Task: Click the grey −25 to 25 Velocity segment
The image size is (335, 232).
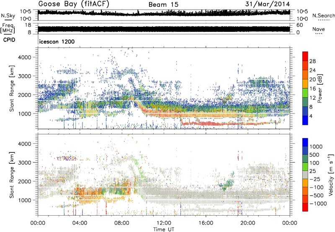Action: click(x=305, y=175)
